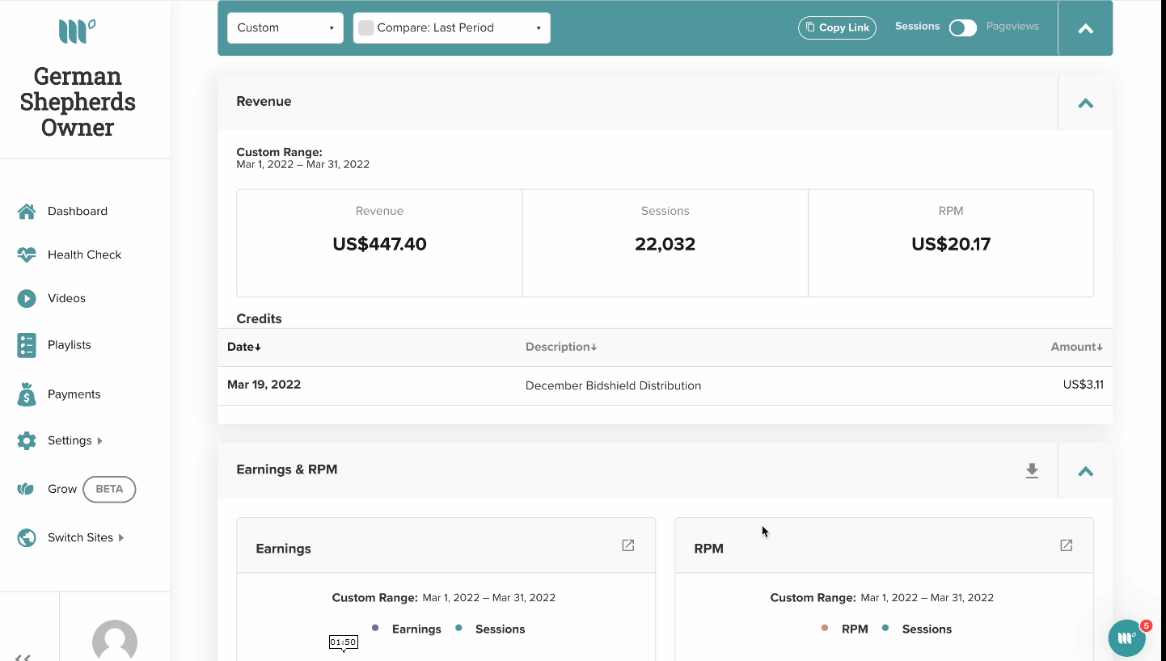Viewport: 1166px width, 661px height.
Task: Click the Mediavine logo at top of sidebar
Action: click(78, 32)
